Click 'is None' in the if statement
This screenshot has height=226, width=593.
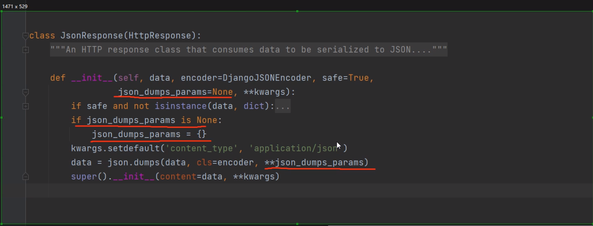(199, 120)
